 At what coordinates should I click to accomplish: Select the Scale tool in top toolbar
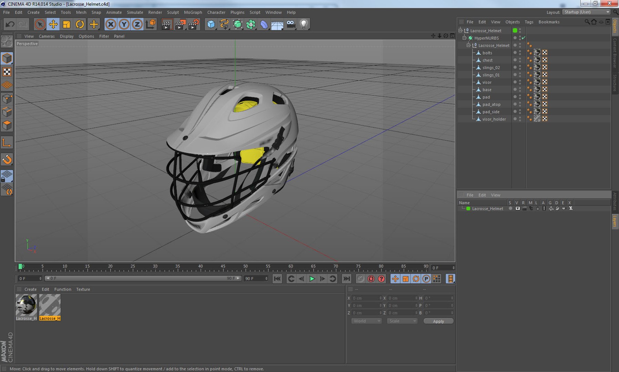(x=67, y=24)
